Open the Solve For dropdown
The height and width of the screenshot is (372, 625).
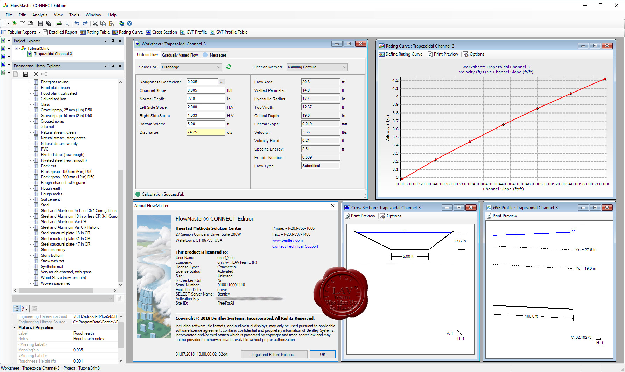191,67
